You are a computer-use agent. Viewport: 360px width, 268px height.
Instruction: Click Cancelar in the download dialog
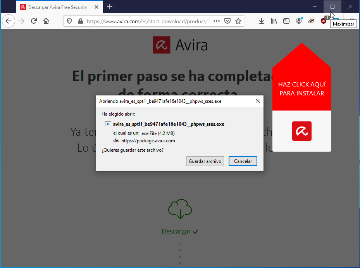[x=243, y=161]
